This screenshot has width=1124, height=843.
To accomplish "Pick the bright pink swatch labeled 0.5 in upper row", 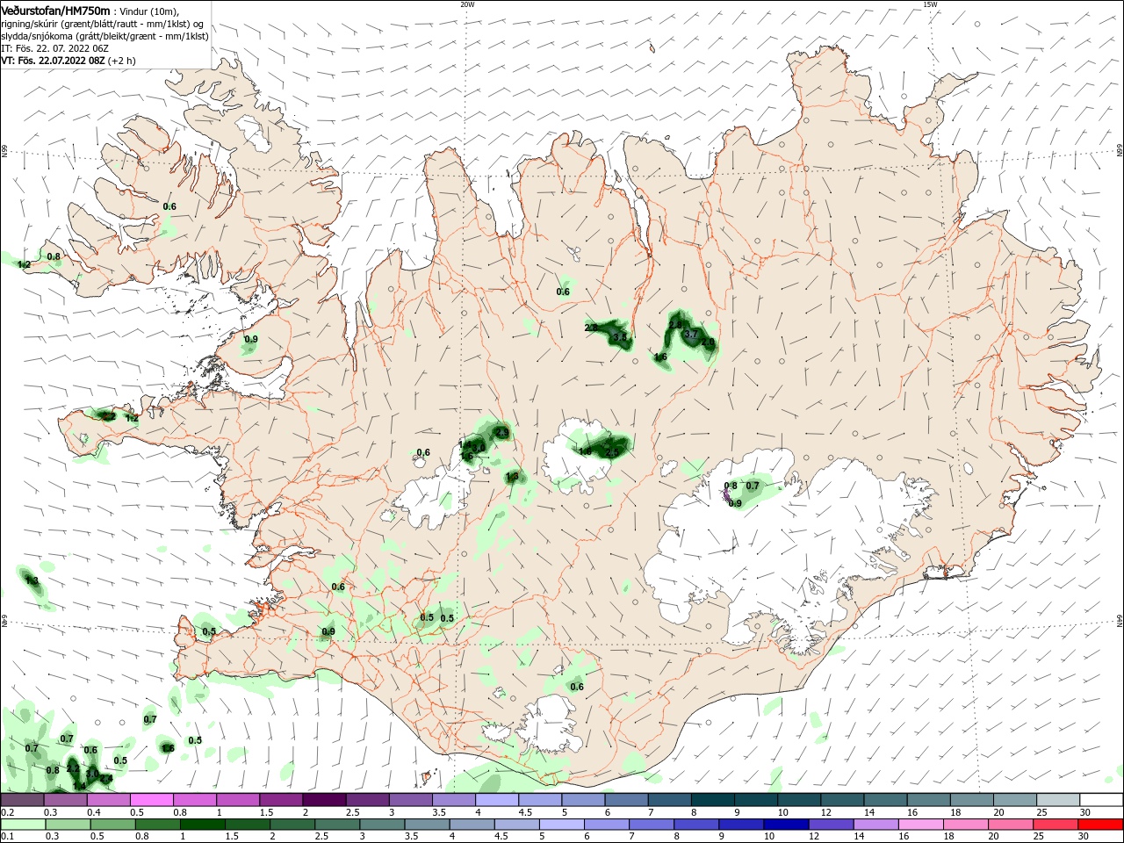I will pos(152,800).
